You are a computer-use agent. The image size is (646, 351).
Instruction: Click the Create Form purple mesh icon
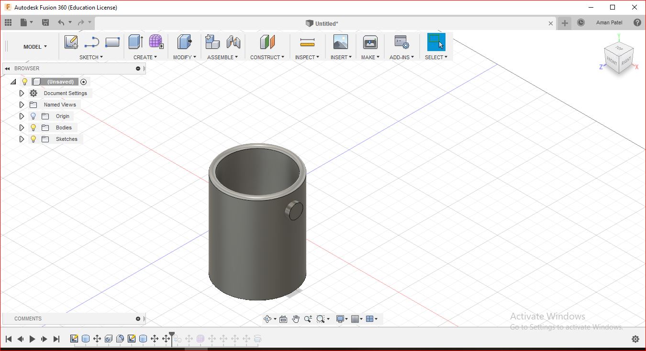(156, 42)
